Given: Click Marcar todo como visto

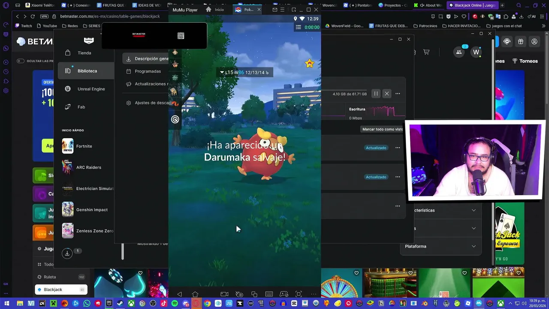Looking at the screenshot, I should (383, 129).
